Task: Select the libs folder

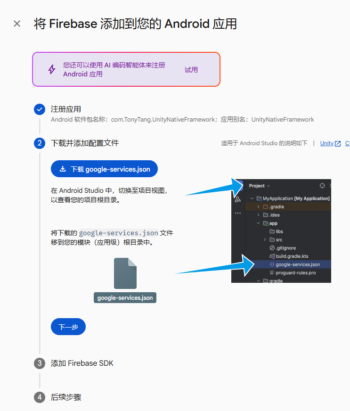Action: [x=277, y=231]
